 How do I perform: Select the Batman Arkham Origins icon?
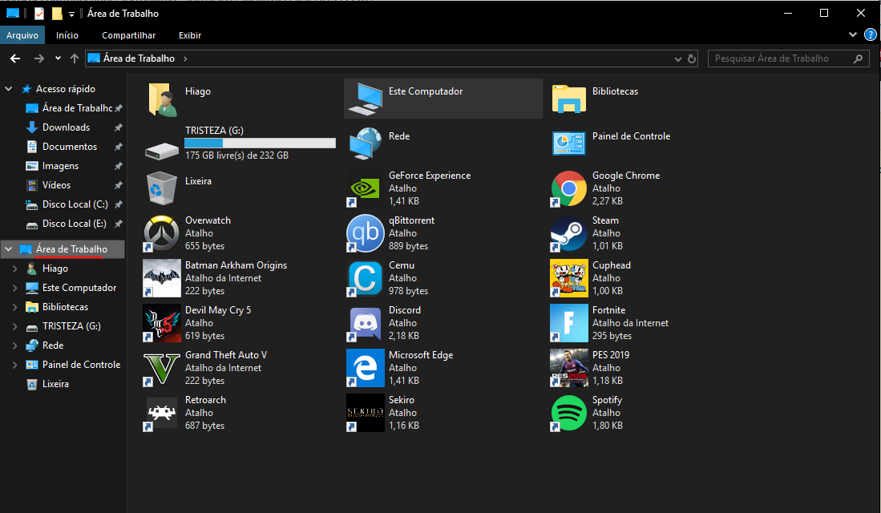point(162,278)
